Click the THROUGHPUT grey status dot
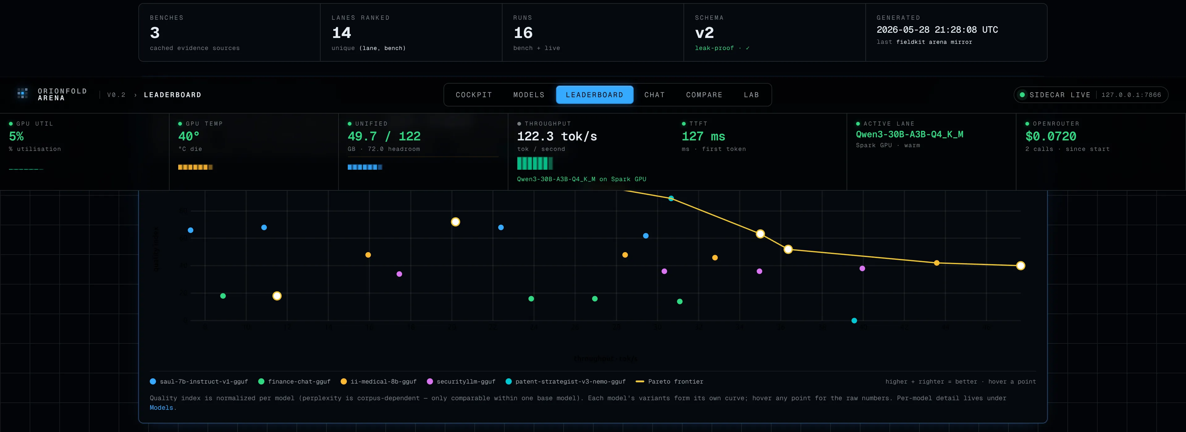The height and width of the screenshot is (432, 1186). pos(519,124)
